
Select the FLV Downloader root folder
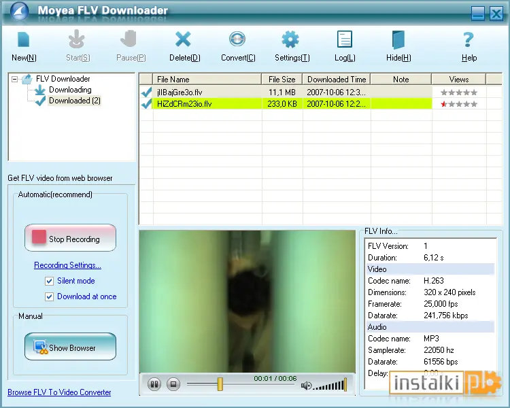(63, 79)
